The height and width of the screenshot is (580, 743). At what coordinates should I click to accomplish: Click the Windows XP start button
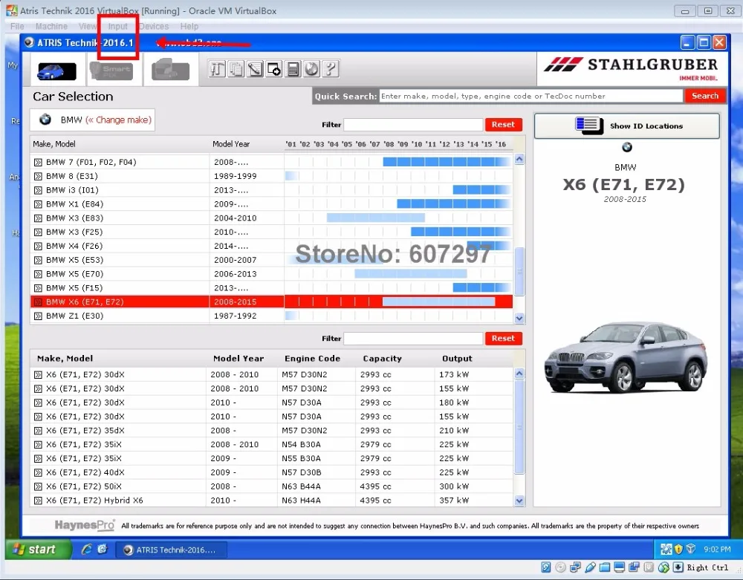click(39, 550)
